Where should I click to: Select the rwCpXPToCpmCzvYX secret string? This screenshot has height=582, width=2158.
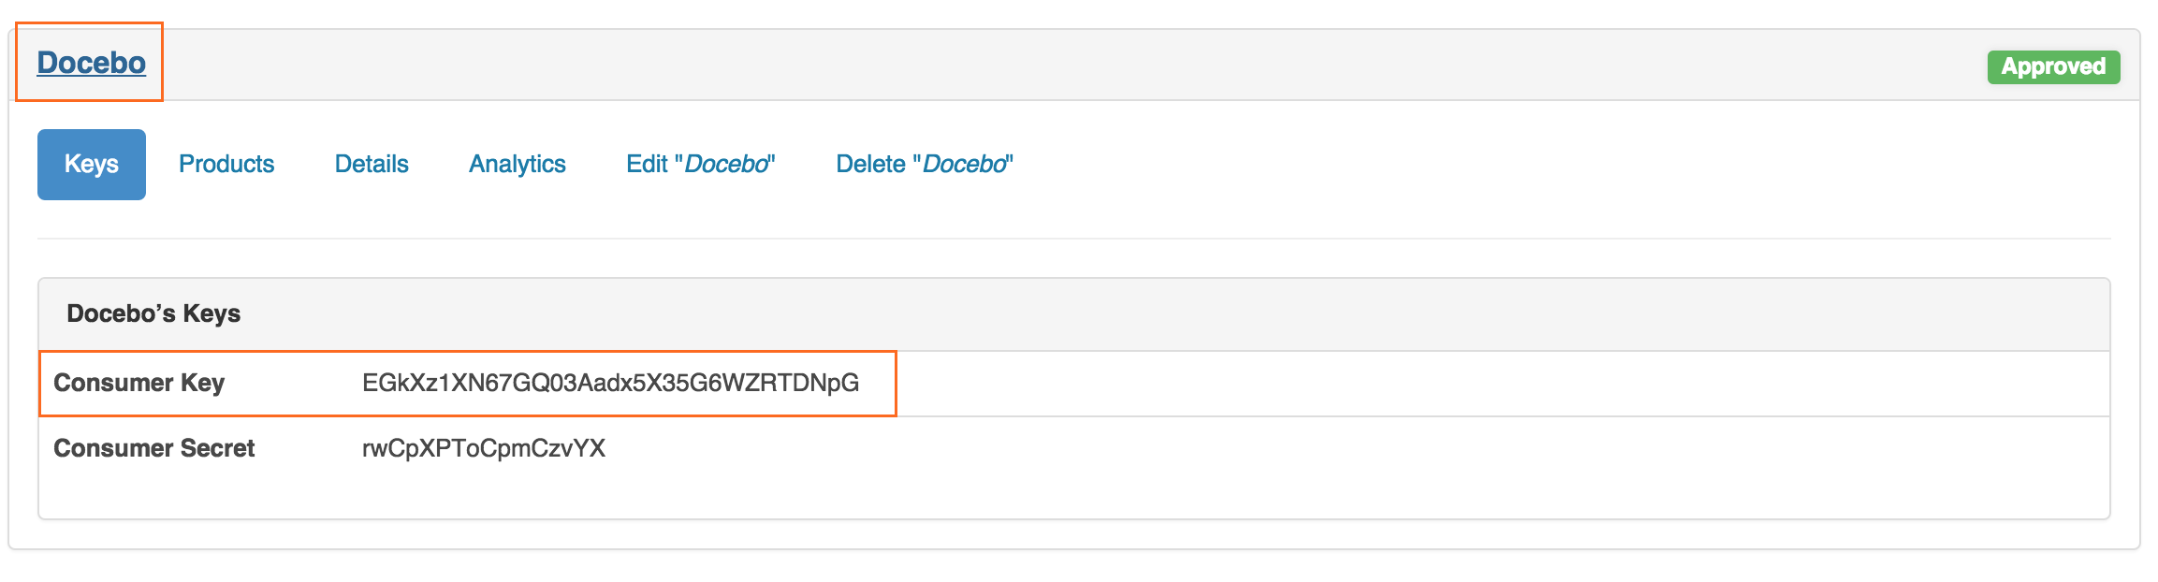483,448
